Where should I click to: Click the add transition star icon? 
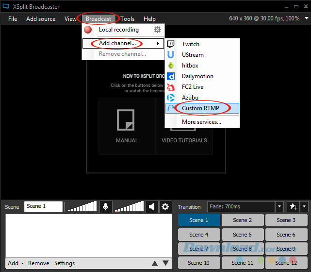(x=293, y=206)
